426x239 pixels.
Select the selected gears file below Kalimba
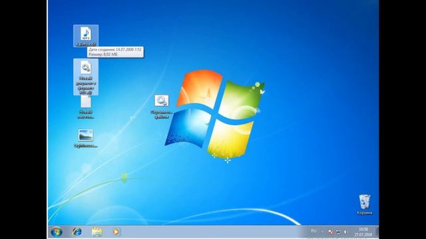click(86, 77)
